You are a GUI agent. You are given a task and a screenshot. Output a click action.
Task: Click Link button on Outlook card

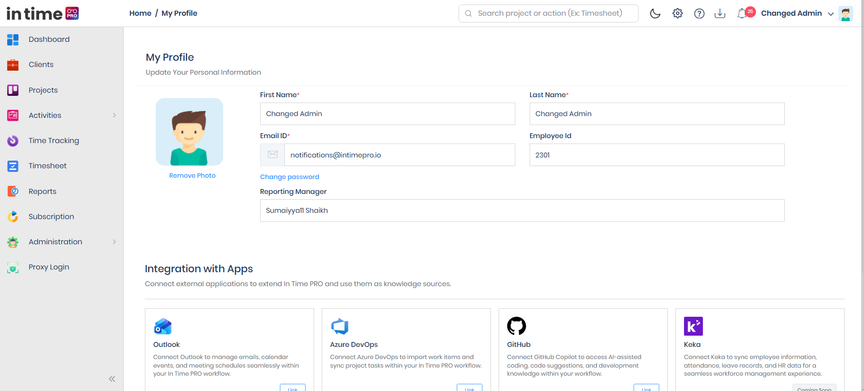click(292, 388)
